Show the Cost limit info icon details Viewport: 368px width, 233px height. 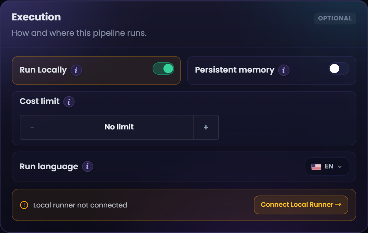(x=69, y=102)
